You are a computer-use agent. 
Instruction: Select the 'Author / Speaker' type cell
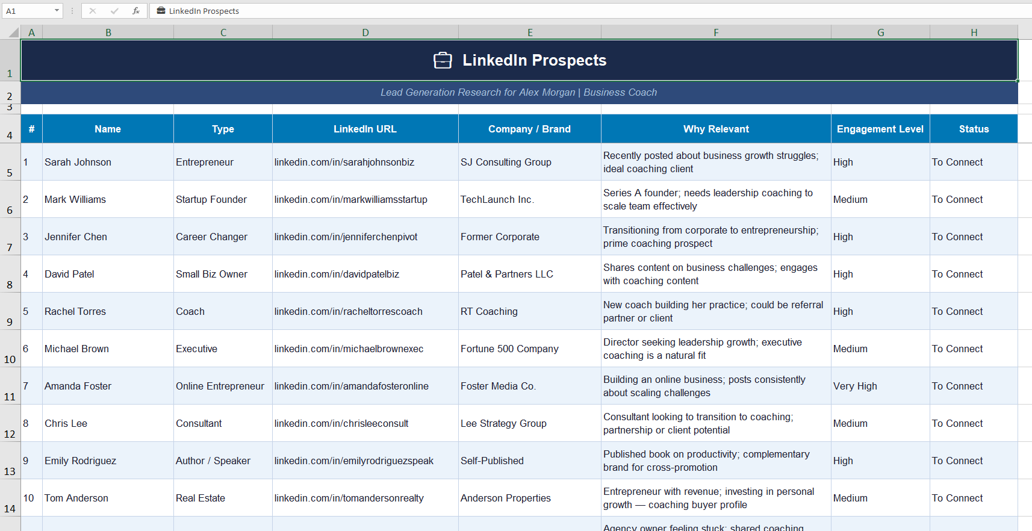pyautogui.click(x=223, y=461)
